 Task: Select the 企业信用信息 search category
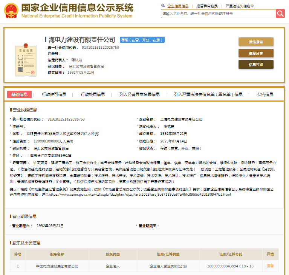coord(178,6)
